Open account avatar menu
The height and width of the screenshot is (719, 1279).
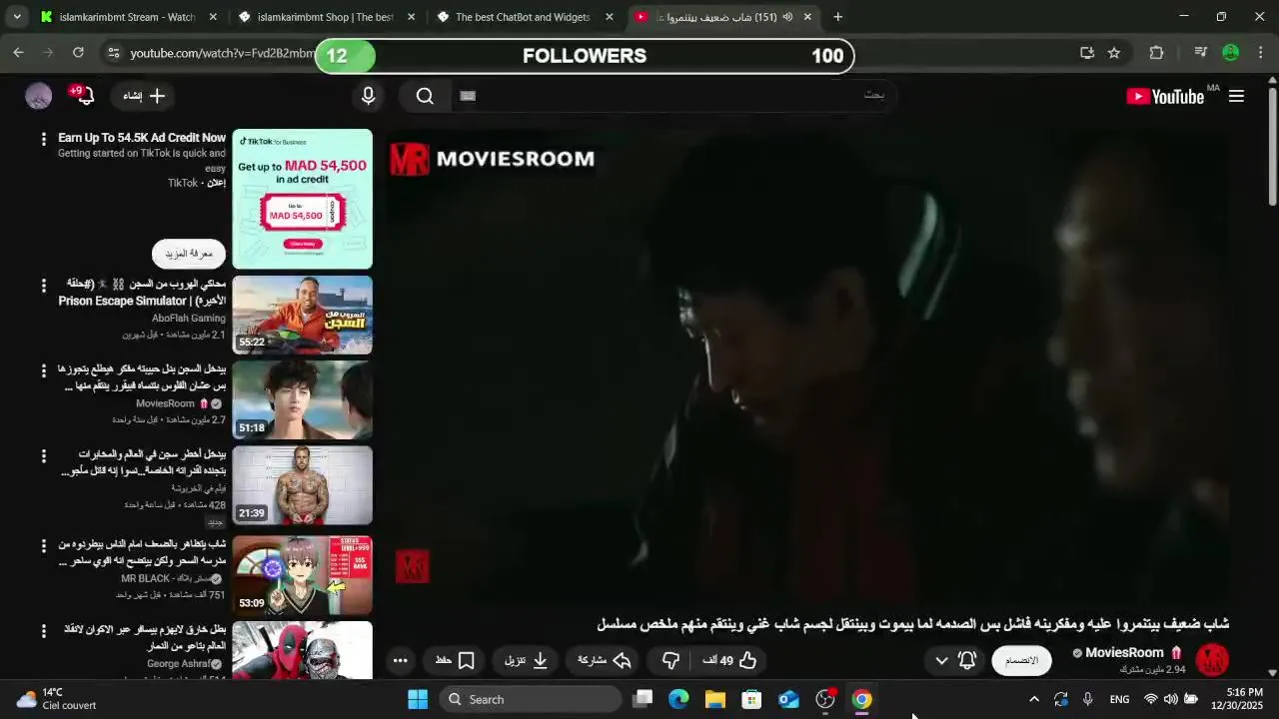[x=38, y=96]
